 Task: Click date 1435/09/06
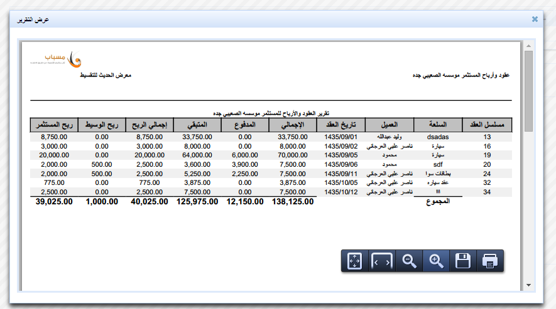tap(341, 164)
